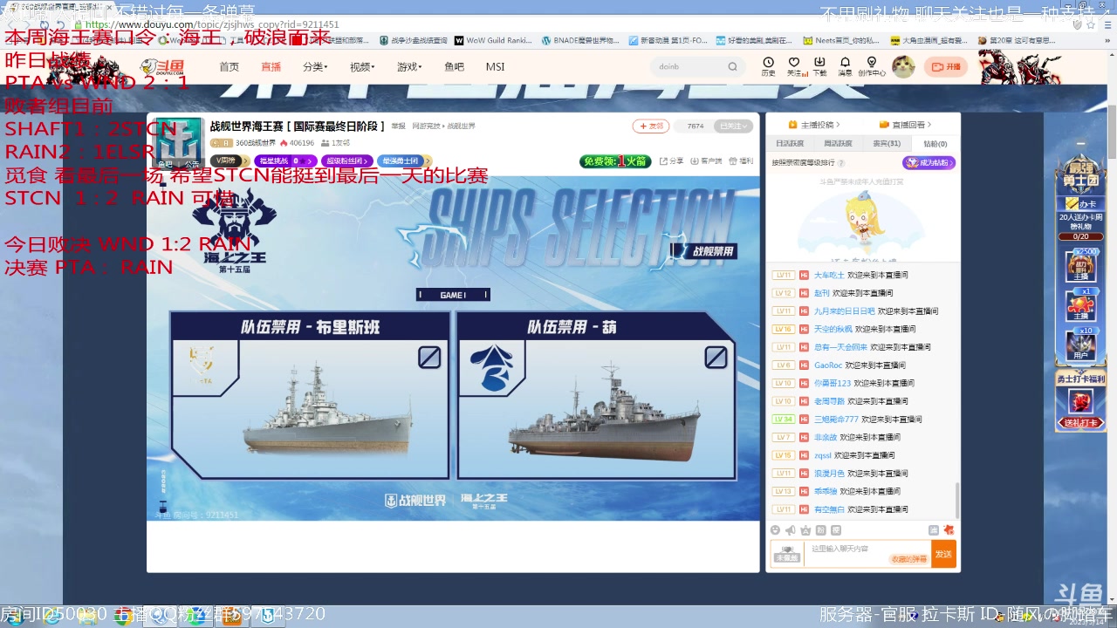
Task: Switch to the 钻粉(0) diamond fans tab
Action: pyautogui.click(x=935, y=144)
